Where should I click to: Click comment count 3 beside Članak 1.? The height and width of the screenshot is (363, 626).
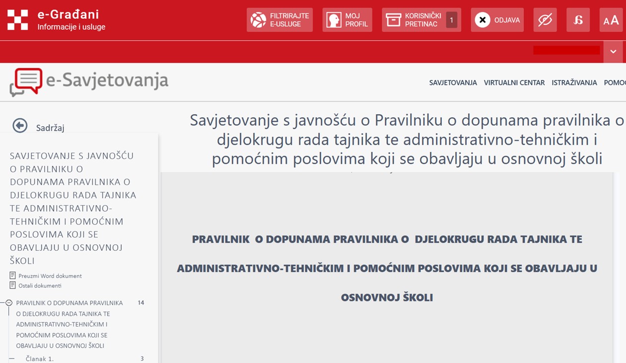[142, 359]
